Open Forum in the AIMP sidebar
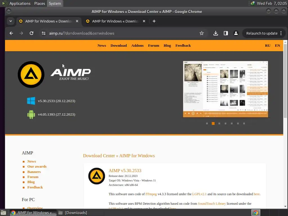Image resolution: width=288 pixels, height=216 pixels. (33, 177)
